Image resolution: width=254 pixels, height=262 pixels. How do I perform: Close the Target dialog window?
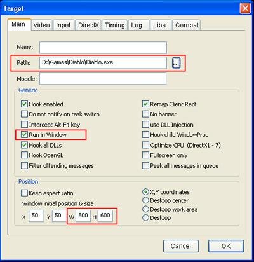[245, 8]
